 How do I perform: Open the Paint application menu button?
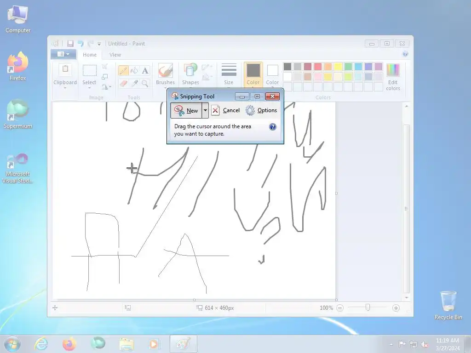pyautogui.click(x=63, y=54)
